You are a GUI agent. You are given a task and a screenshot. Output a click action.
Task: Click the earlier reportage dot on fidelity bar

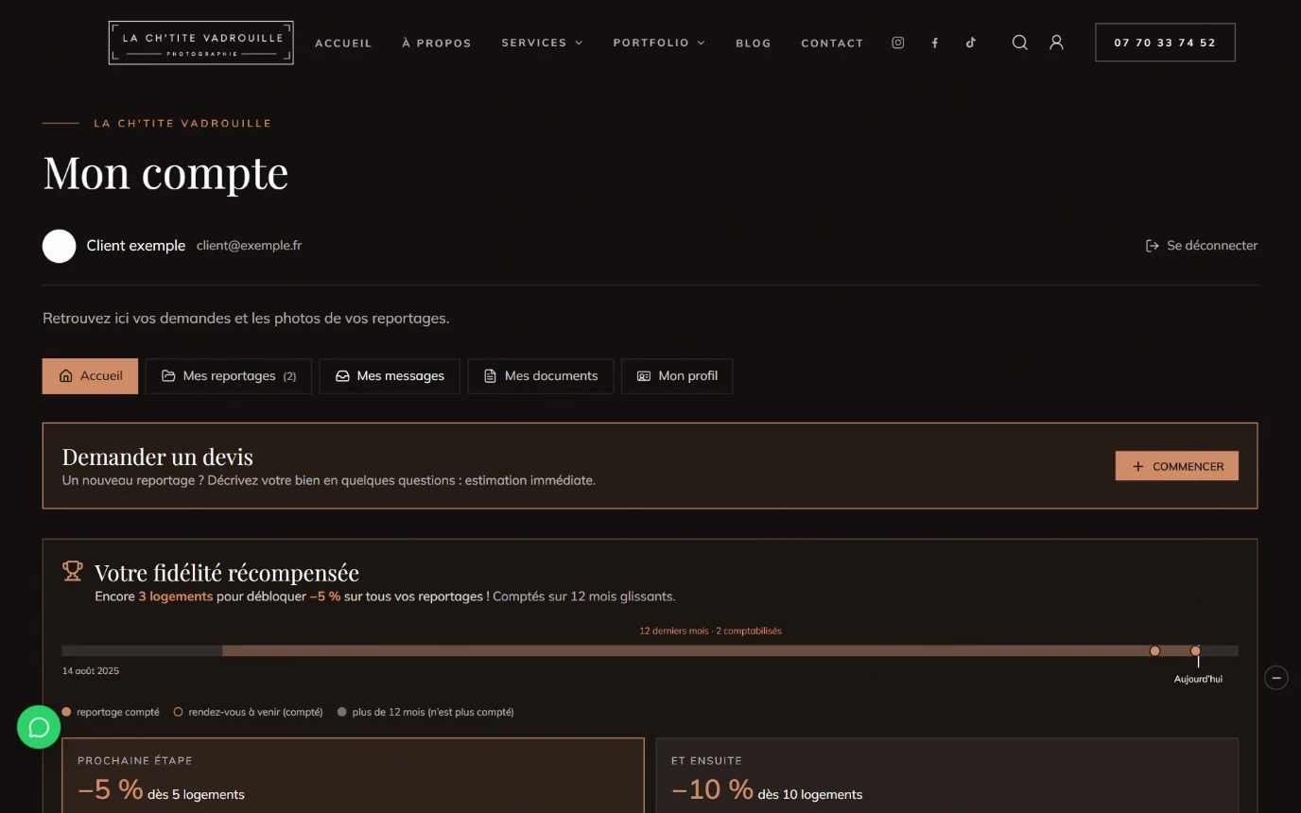pos(1154,650)
